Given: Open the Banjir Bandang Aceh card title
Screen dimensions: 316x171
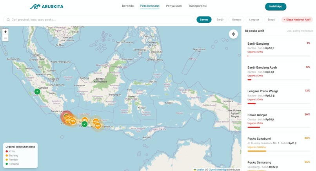Looking at the screenshot, I should 262,67.
